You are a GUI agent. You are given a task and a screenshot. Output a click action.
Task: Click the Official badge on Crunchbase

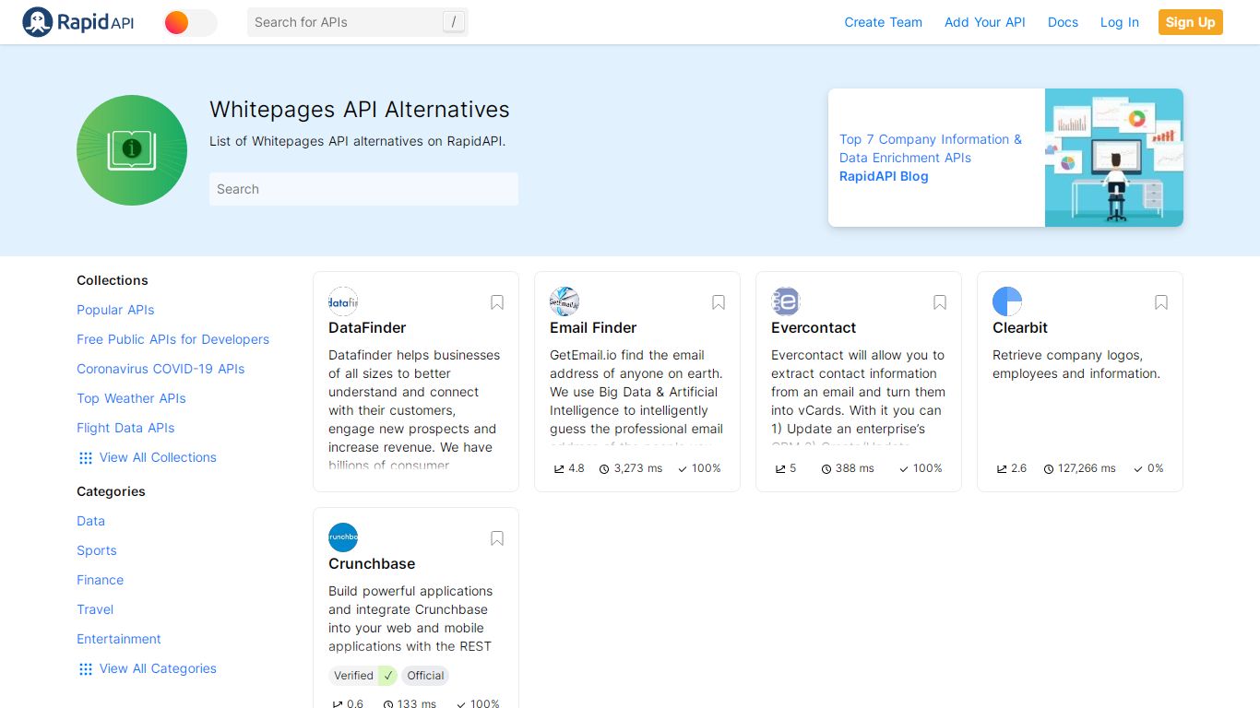click(x=425, y=676)
